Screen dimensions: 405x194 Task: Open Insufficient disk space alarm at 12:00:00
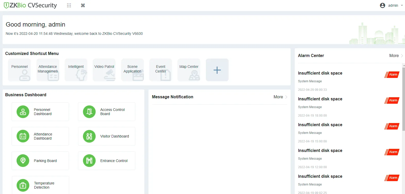point(320,151)
